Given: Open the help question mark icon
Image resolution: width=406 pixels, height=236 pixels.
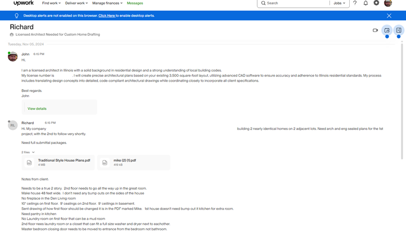Looking at the screenshot, I should tap(355, 3).
